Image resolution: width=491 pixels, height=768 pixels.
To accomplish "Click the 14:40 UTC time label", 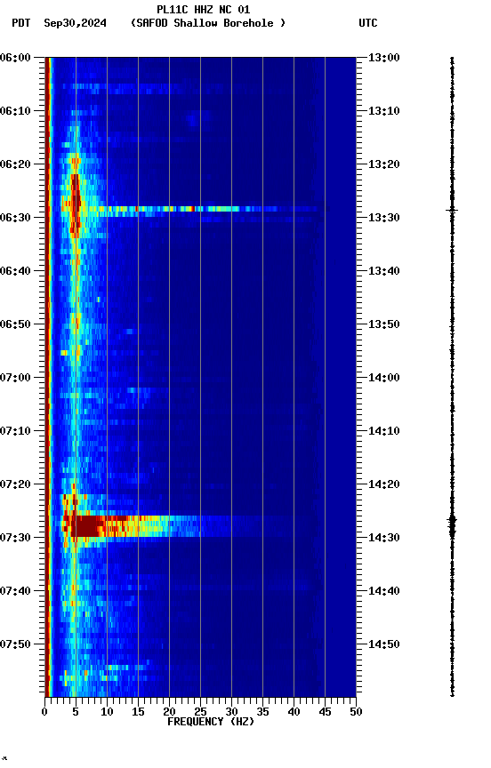I will pos(384,592).
